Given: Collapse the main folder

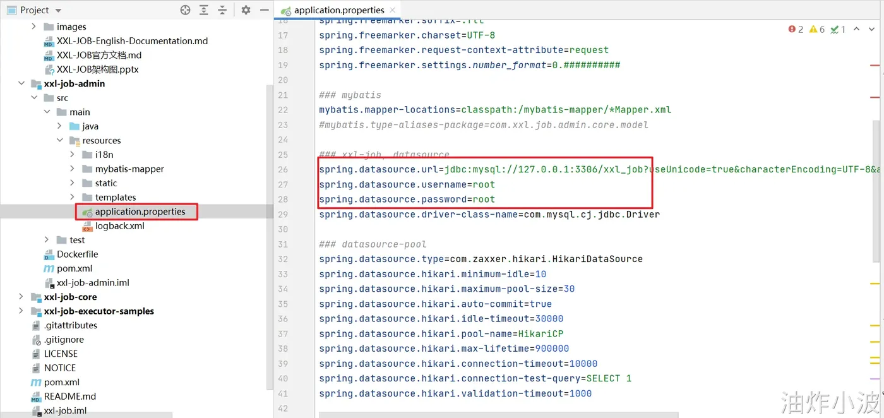Looking at the screenshot, I should (47, 112).
